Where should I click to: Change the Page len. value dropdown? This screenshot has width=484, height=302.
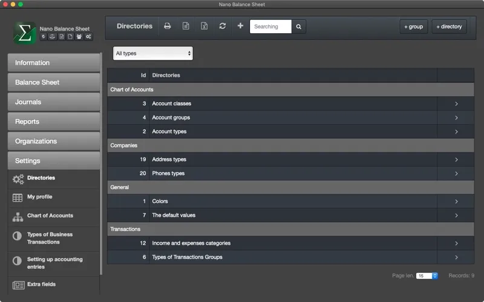427,276
